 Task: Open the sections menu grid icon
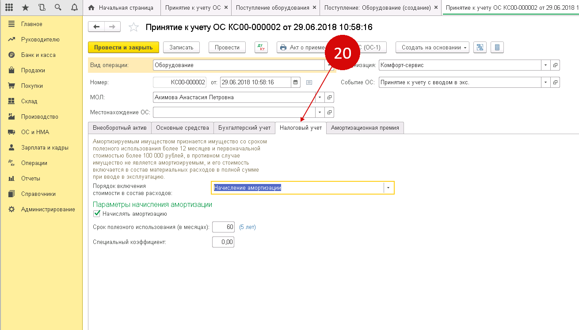point(9,7)
